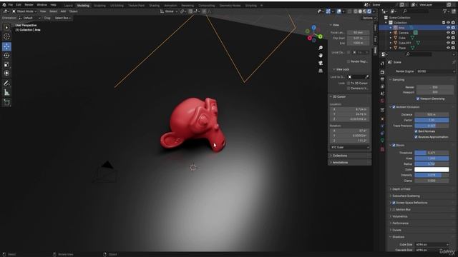The image size is (458, 257).
Task: Select the Add Cube tool
Action: point(6,102)
